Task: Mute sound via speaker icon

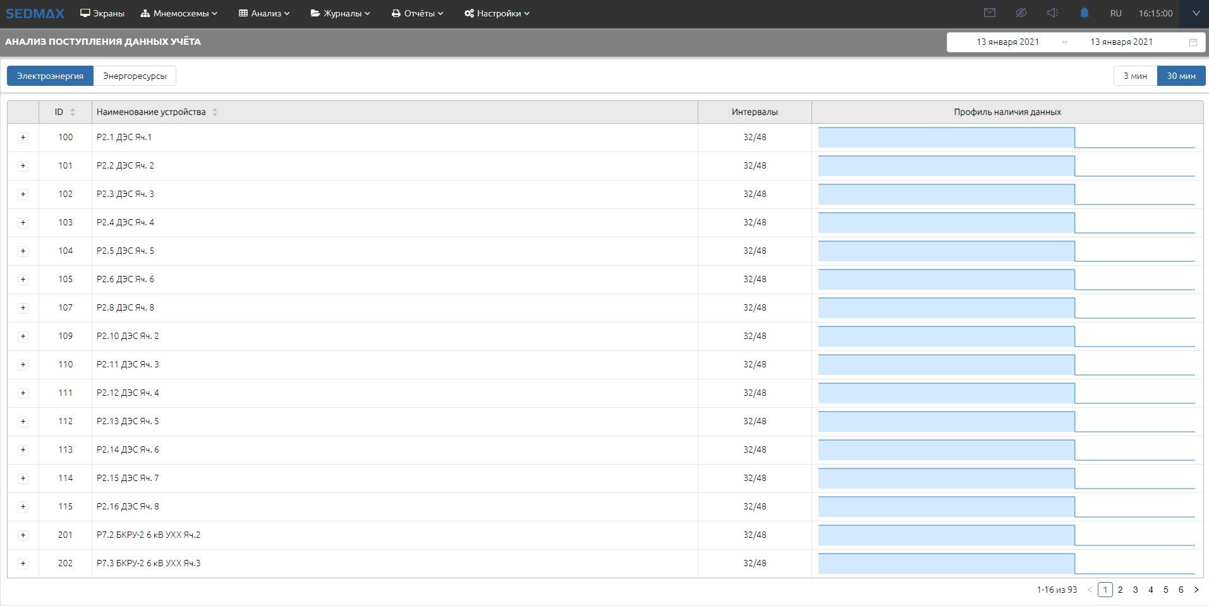Action: click(x=1052, y=13)
